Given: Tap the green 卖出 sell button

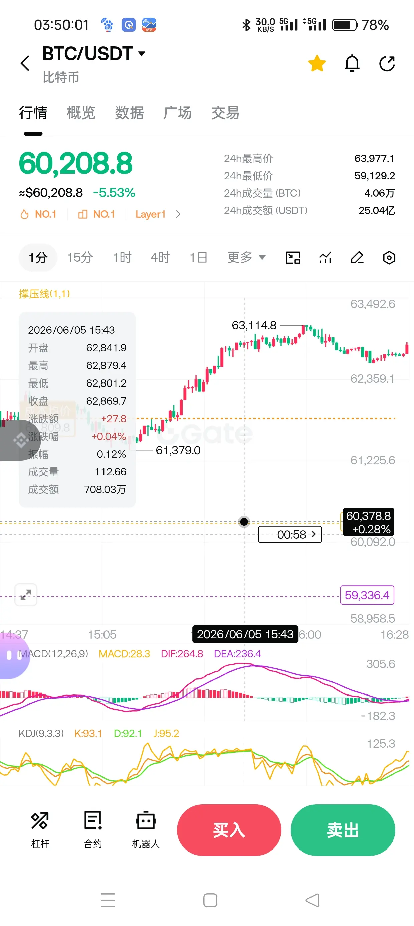Looking at the screenshot, I should pos(343,830).
